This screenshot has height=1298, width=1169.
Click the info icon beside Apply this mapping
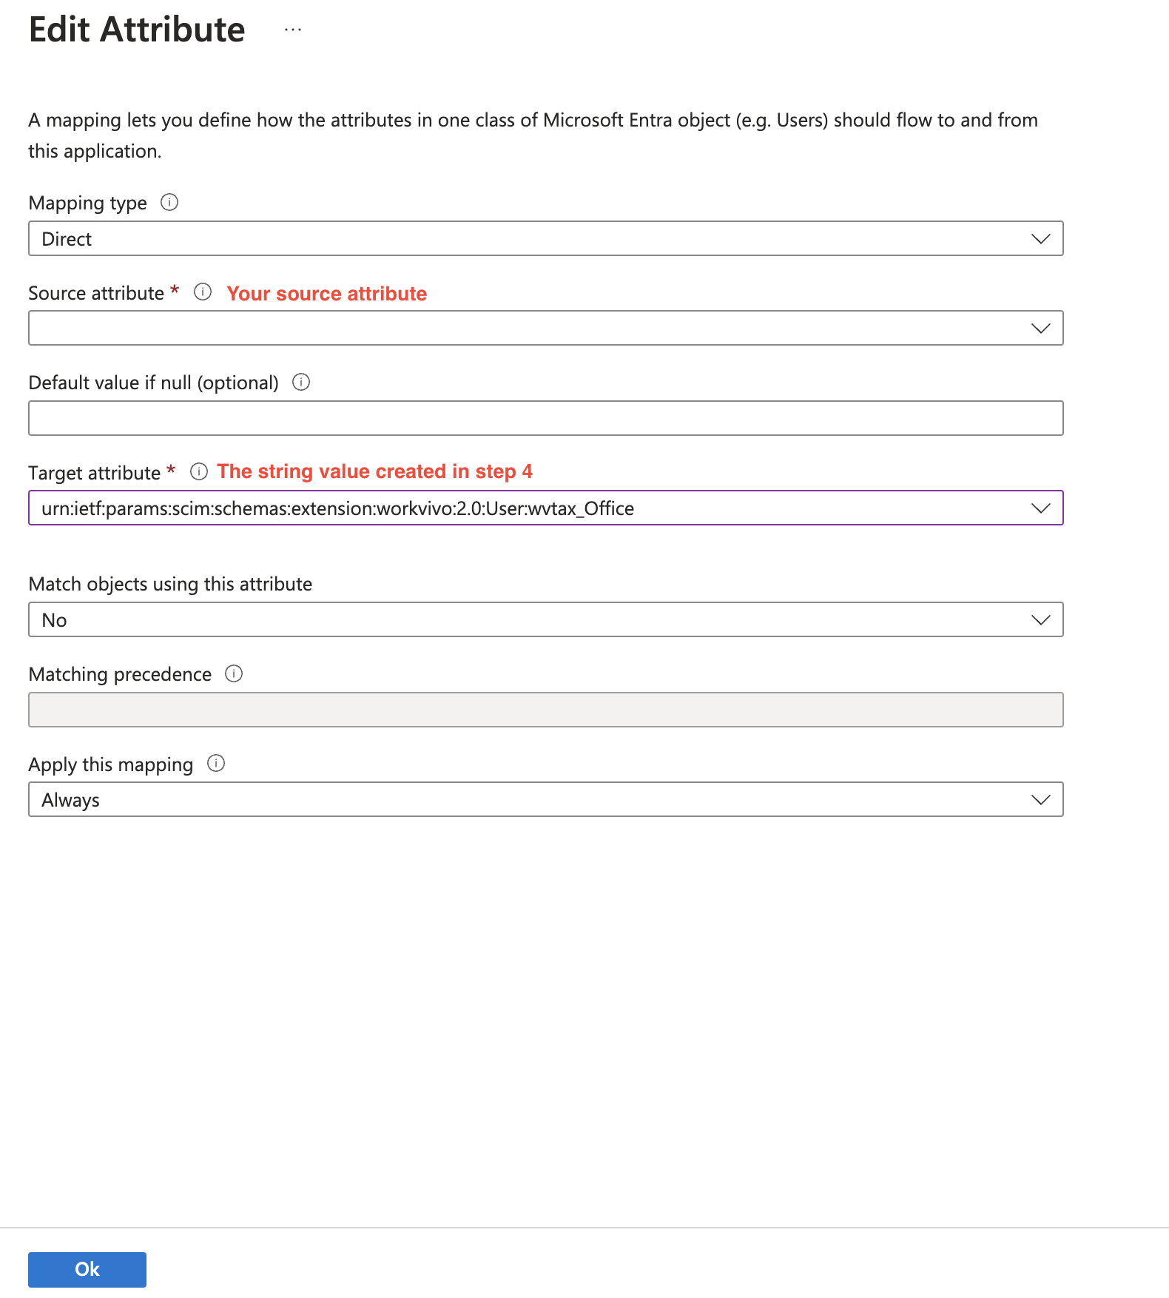tap(216, 763)
